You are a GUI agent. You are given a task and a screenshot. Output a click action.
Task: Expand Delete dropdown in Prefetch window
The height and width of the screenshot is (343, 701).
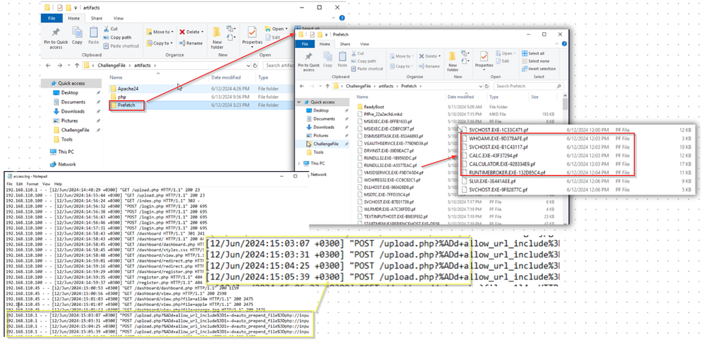438,56
